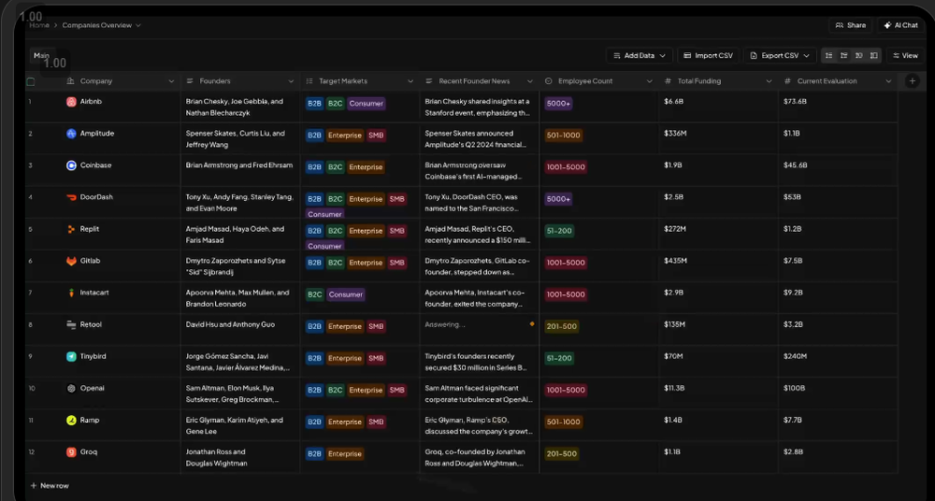Open the Recent Founder News column dropdown
The width and height of the screenshot is (935, 501).
pos(529,81)
